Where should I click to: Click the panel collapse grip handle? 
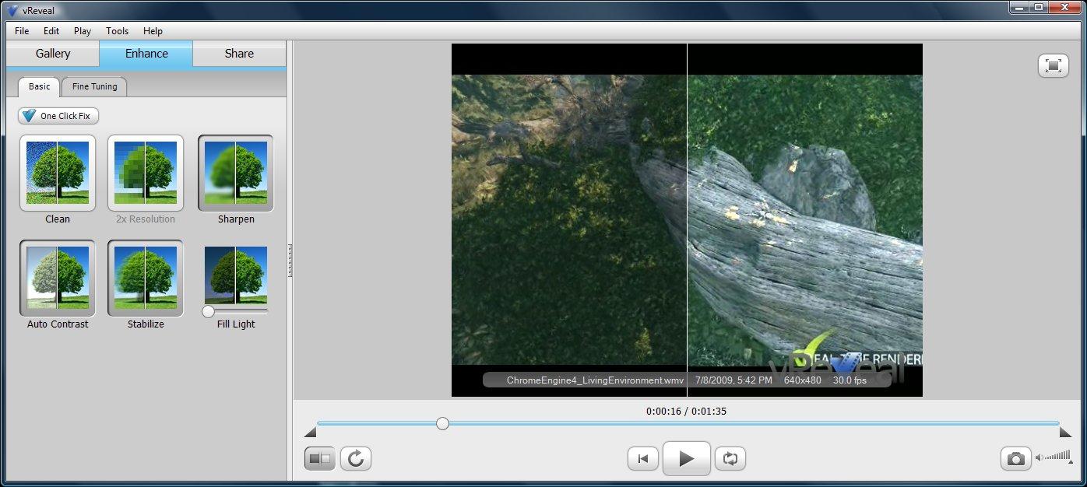(290, 260)
